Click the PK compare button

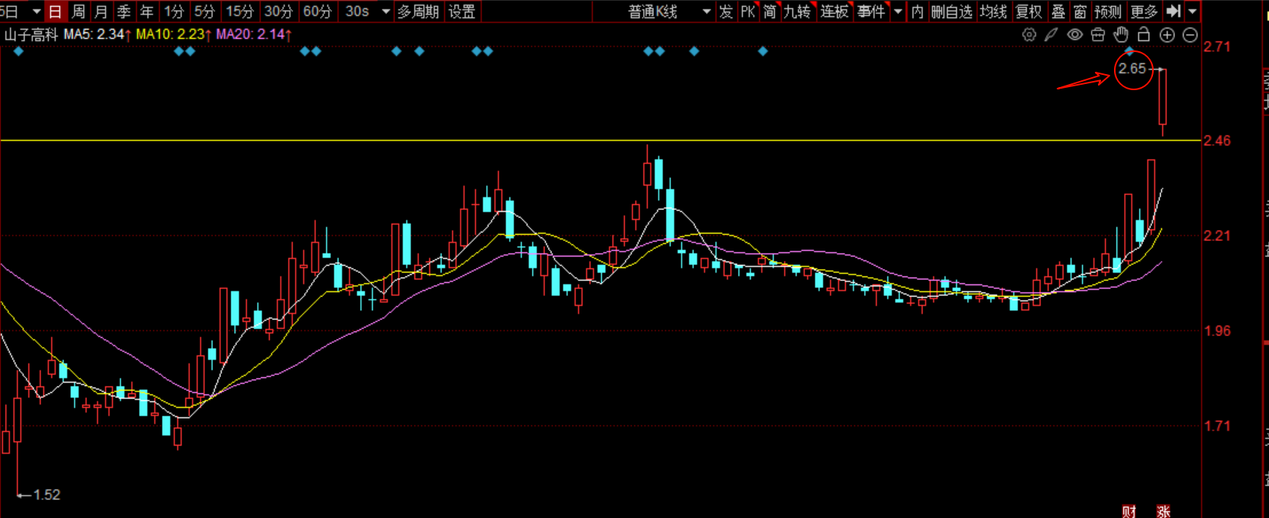click(x=748, y=11)
